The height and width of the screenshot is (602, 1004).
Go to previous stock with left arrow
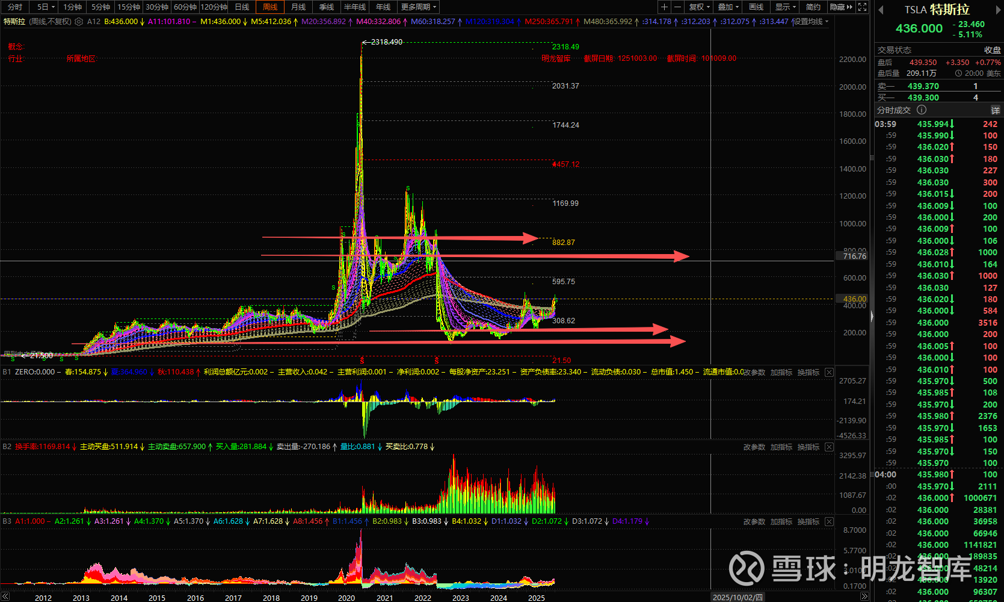click(881, 10)
